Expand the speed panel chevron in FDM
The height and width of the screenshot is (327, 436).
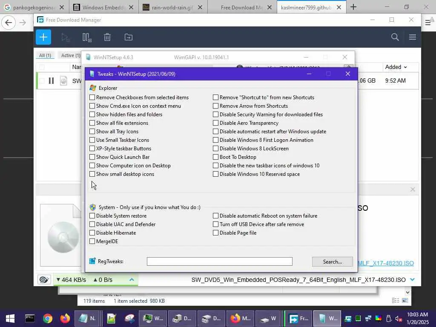[x=132, y=279]
